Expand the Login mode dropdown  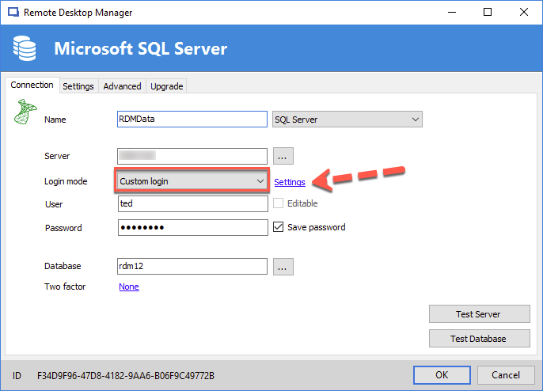(191, 181)
